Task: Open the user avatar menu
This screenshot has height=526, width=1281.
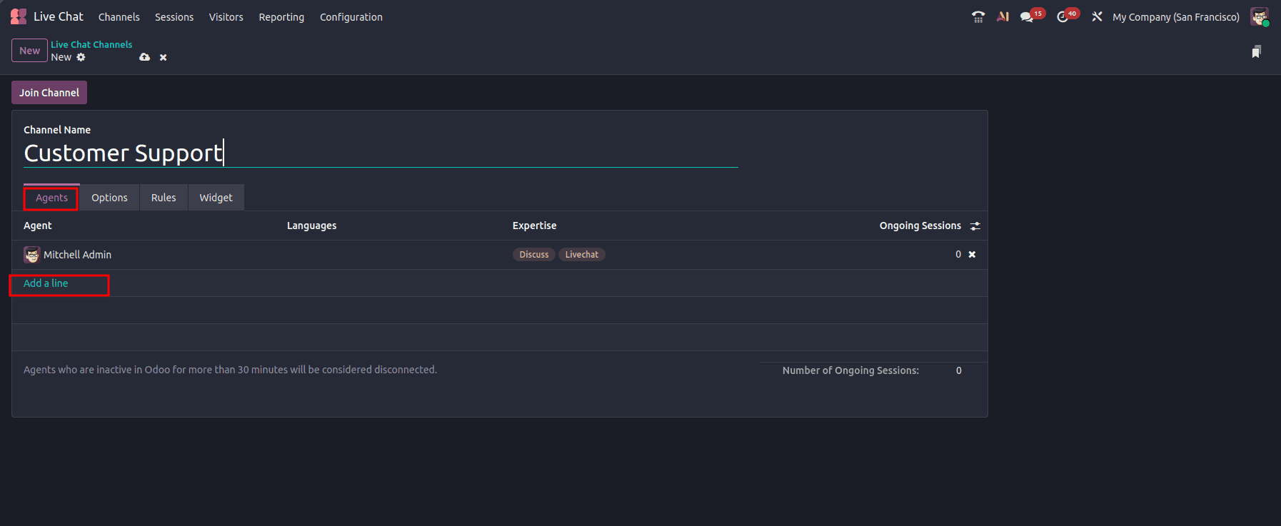Action: pyautogui.click(x=1260, y=16)
